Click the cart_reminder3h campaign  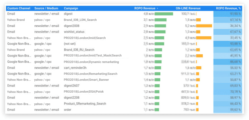[x=75, y=68]
